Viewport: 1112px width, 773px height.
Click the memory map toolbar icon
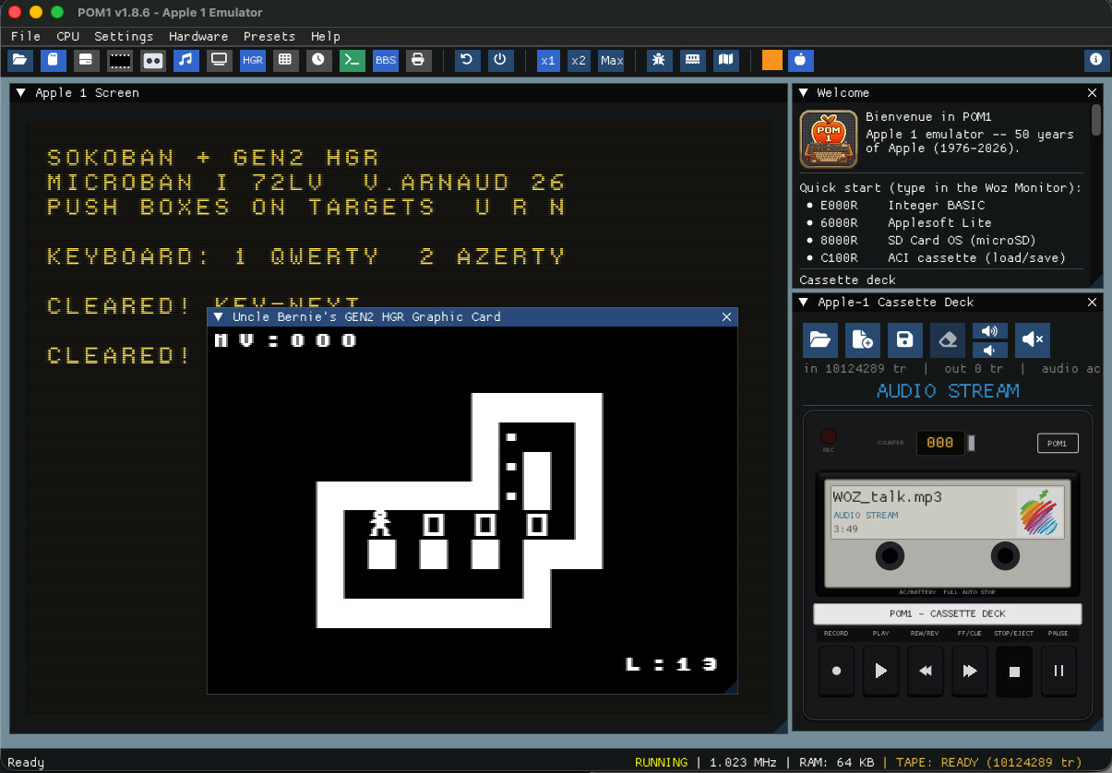pyautogui.click(x=725, y=60)
